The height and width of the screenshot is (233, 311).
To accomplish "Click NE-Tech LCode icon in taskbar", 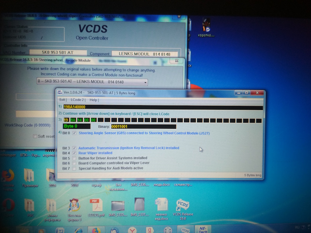I will pos(203,229).
